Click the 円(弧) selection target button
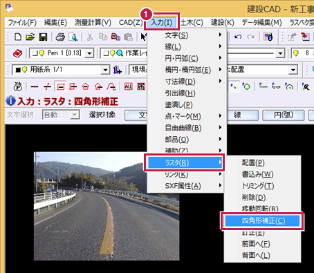Screen dimensions: 314x273 pos(284,115)
